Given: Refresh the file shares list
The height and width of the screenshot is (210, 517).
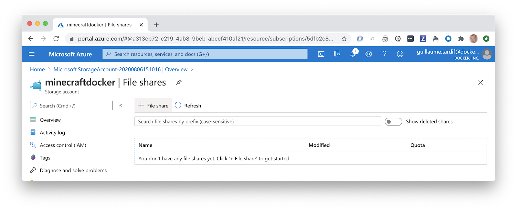Looking at the screenshot, I should pyautogui.click(x=188, y=106).
